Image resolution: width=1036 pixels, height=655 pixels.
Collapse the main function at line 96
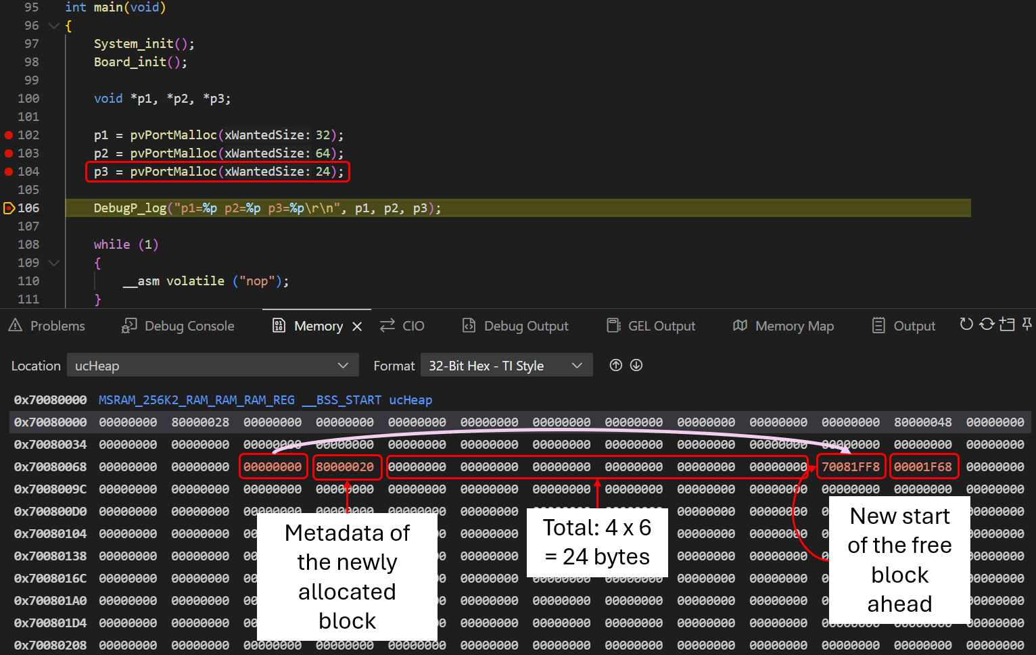point(53,26)
